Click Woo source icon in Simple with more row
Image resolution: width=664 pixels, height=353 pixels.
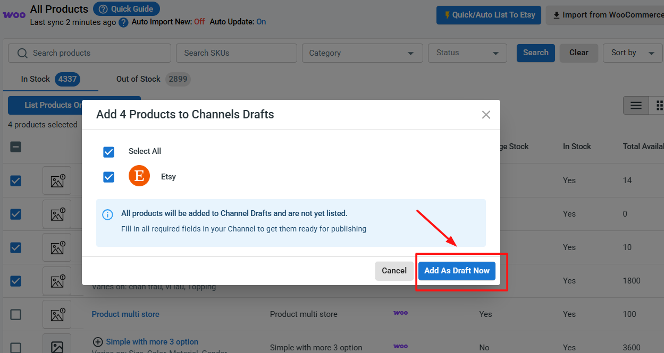click(x=401, y=347)
